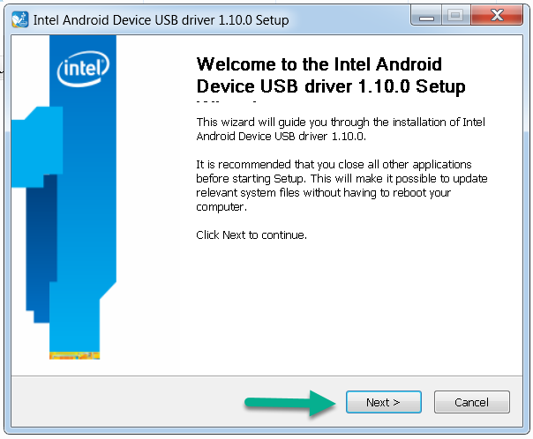The image size is (533, 439).
Task: Click the 'Welcome to the Intel Android' heading
Action: click(319, 64)
